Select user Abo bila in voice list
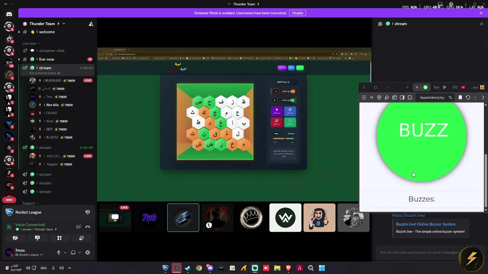This screenshot has height=274, width=488. click(61, 105)
